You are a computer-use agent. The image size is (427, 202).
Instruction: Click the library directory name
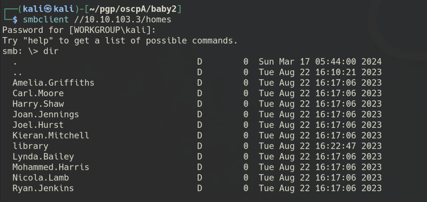point(30,146)
